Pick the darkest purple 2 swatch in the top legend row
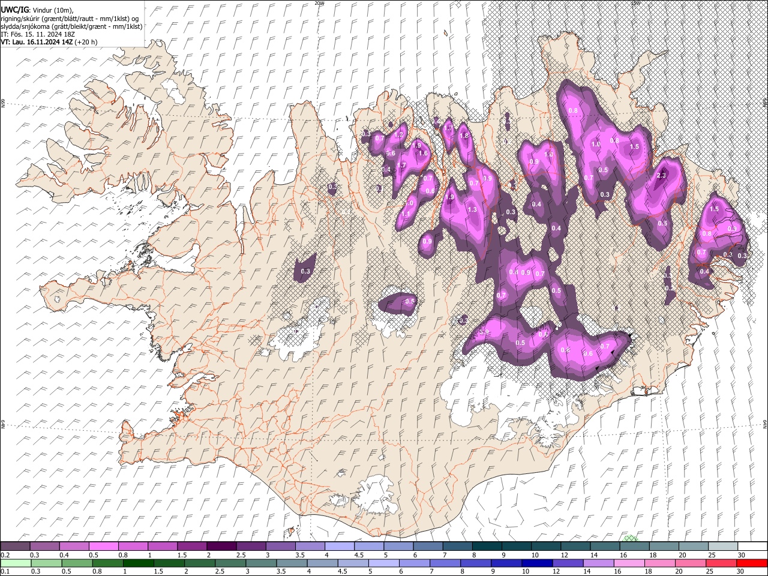The image size is (768, 576). 221,547
